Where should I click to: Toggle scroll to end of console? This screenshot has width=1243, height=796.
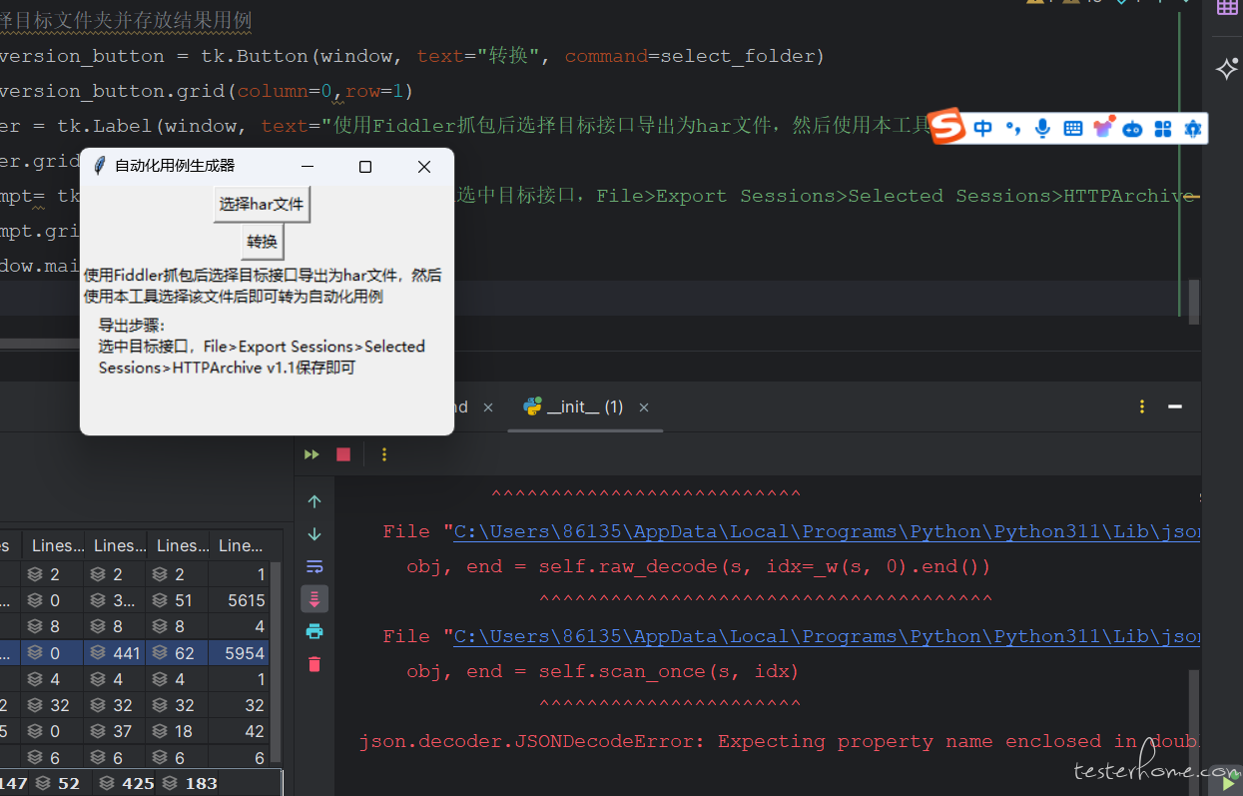(314, 598)
